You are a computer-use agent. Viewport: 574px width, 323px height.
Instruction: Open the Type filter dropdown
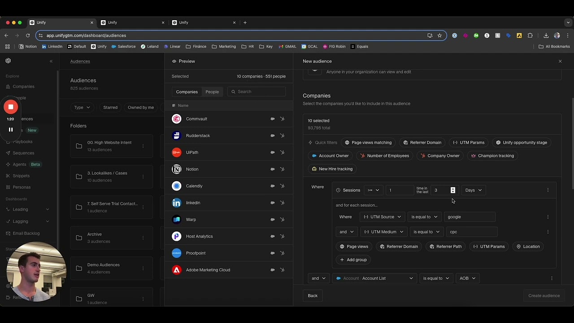[x=82, y=107]
